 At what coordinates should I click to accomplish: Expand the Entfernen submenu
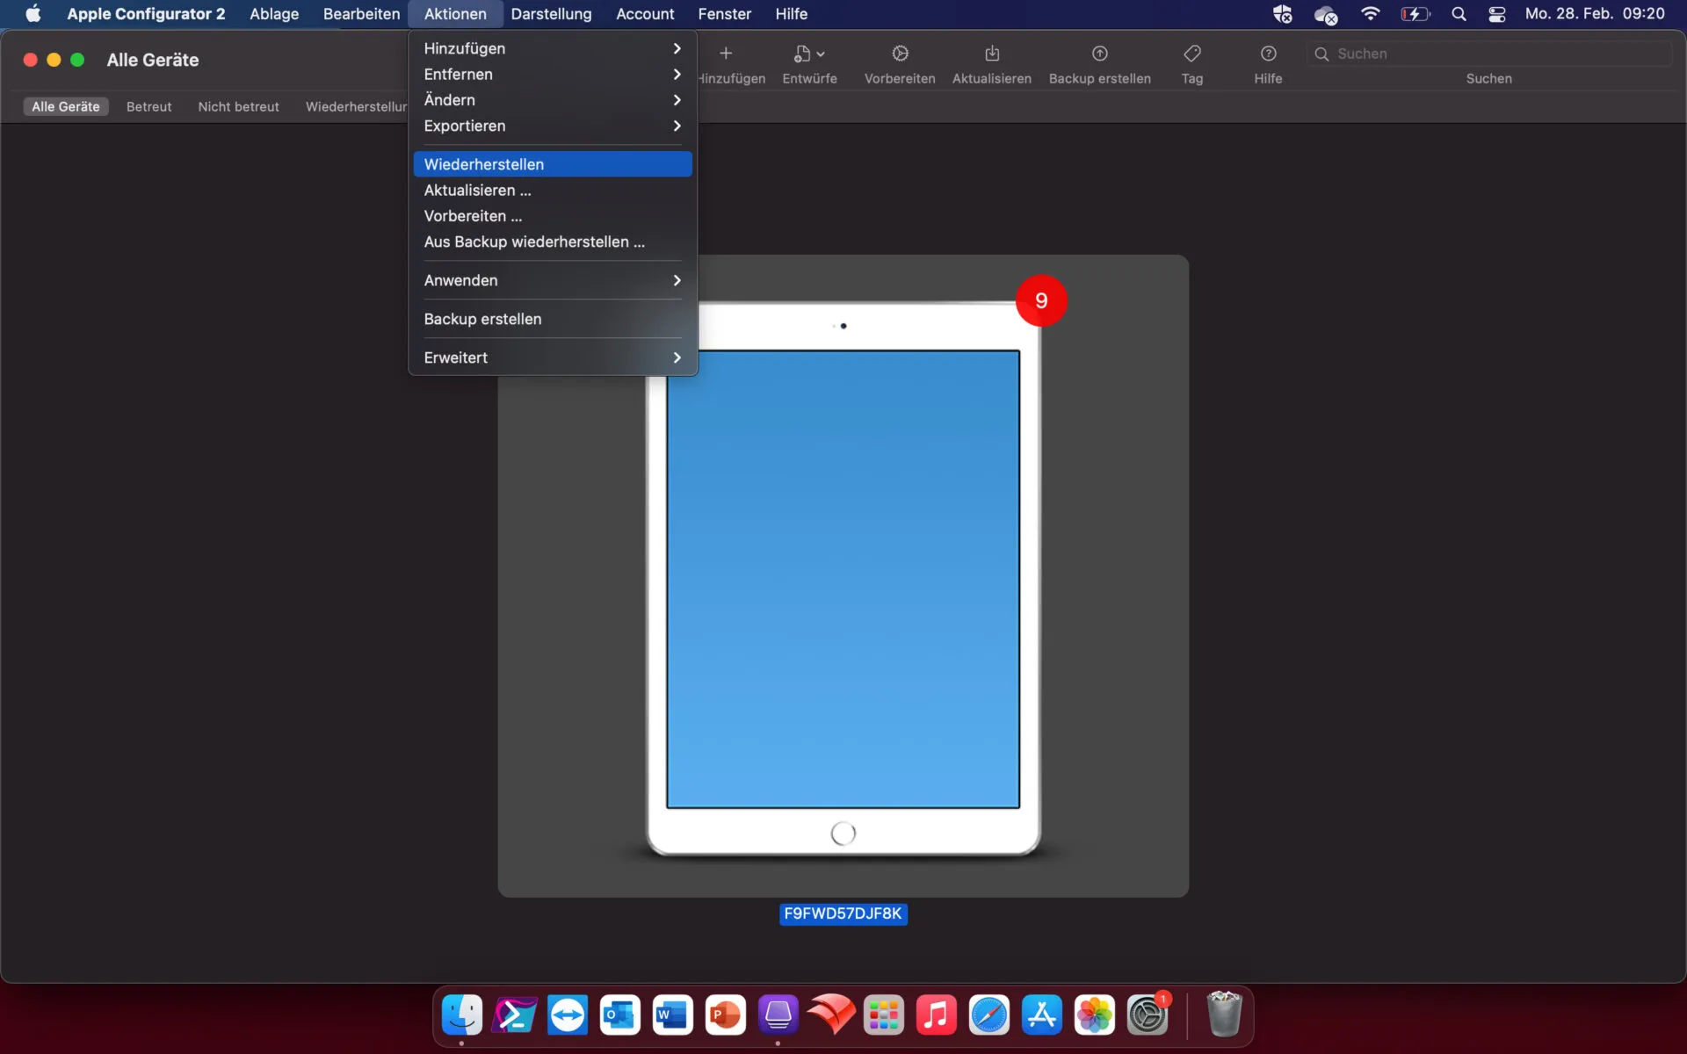click(553, 74)
